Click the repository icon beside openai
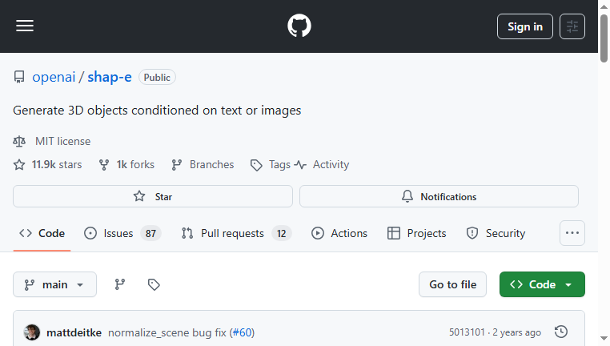This screenshot has width=610, height=346. tap(19, 77)
